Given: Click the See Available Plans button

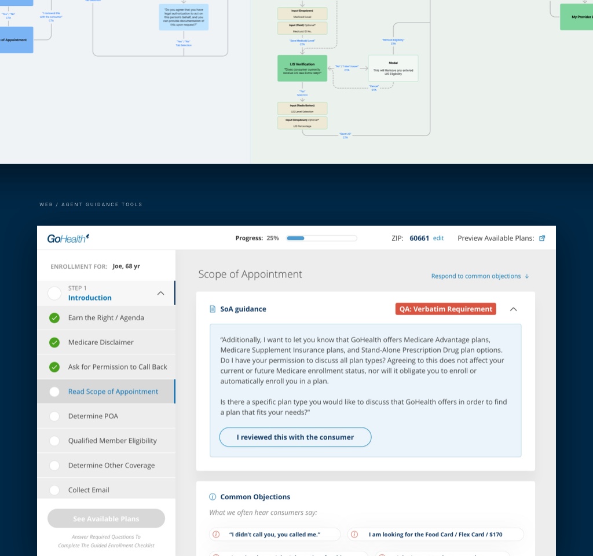Looking at the screenshot, I should (107, 518).
